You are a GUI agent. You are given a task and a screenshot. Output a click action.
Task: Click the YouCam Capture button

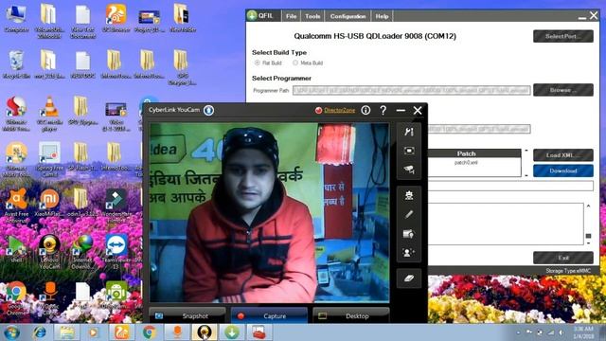[x=269, y=315]
